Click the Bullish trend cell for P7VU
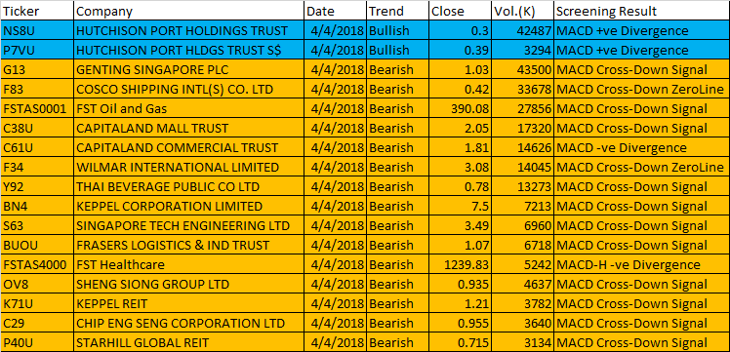The image size is (730, 352). pos(398,51)
